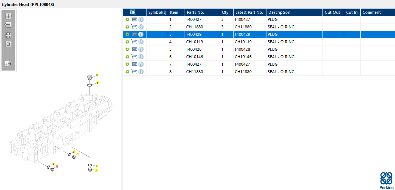Add item 1 T400427 plug to cart

pos(134,19)
